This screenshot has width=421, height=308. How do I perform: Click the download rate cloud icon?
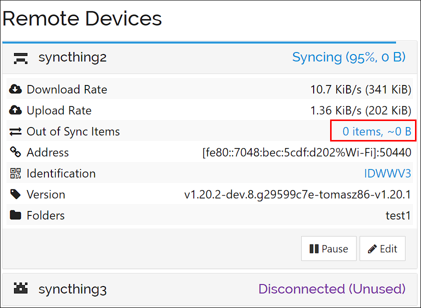click(14, 89)
